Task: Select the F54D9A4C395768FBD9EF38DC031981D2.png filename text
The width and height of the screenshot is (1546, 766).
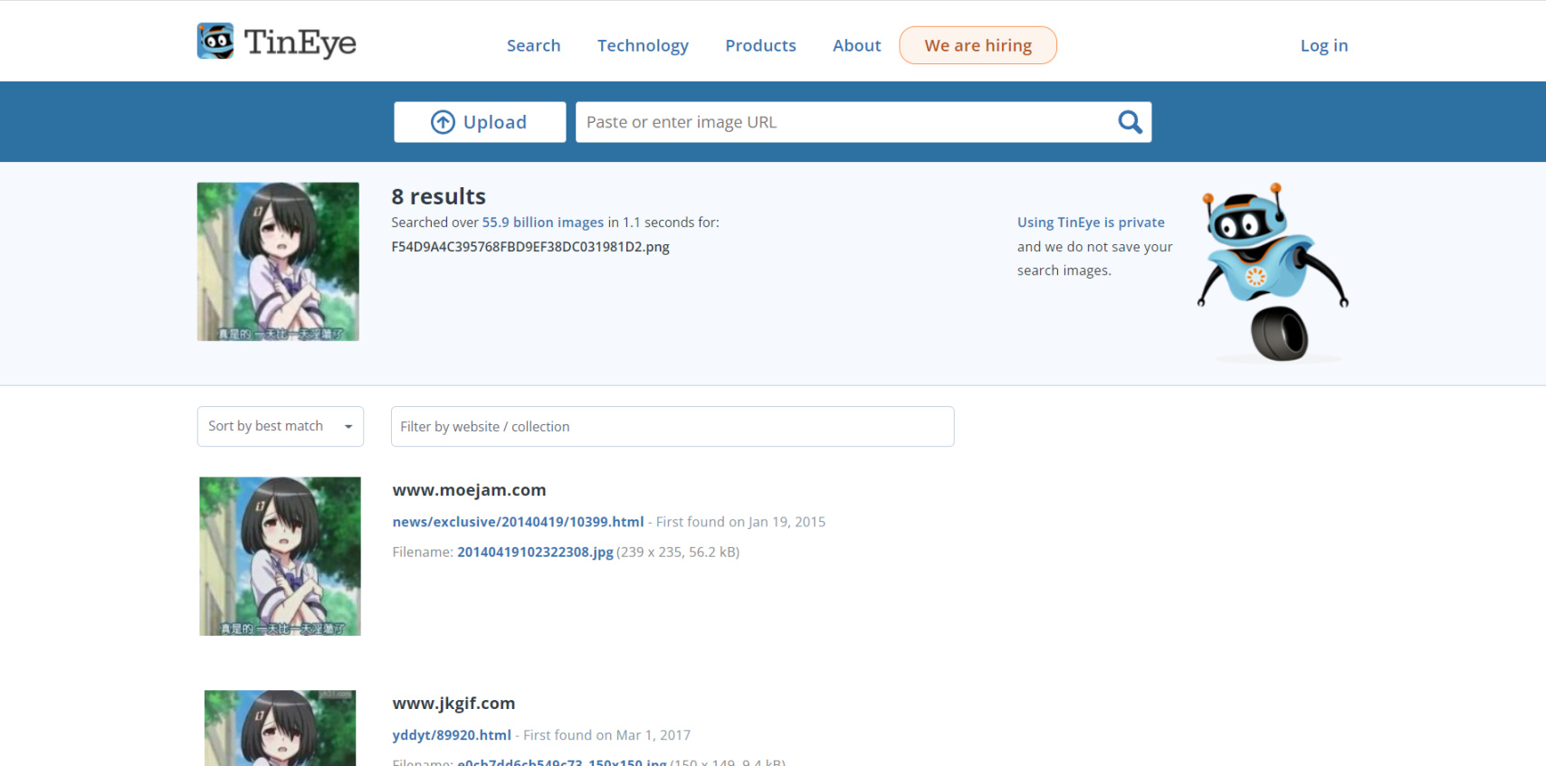Action: (x=530, y=247)
